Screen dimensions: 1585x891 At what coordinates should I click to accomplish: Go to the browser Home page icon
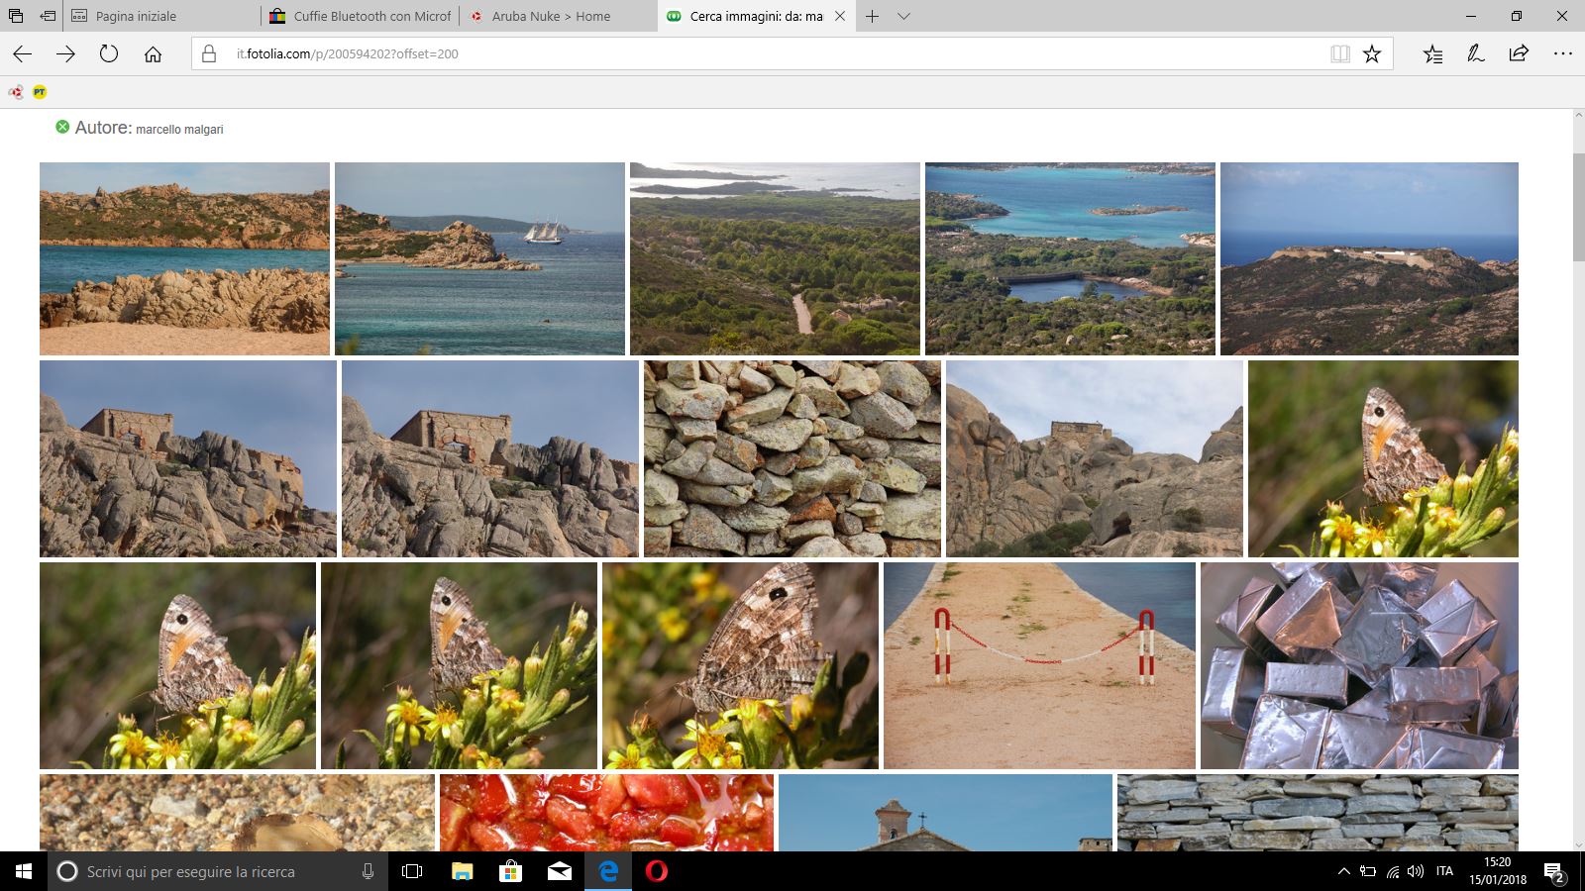pos(153,54)
